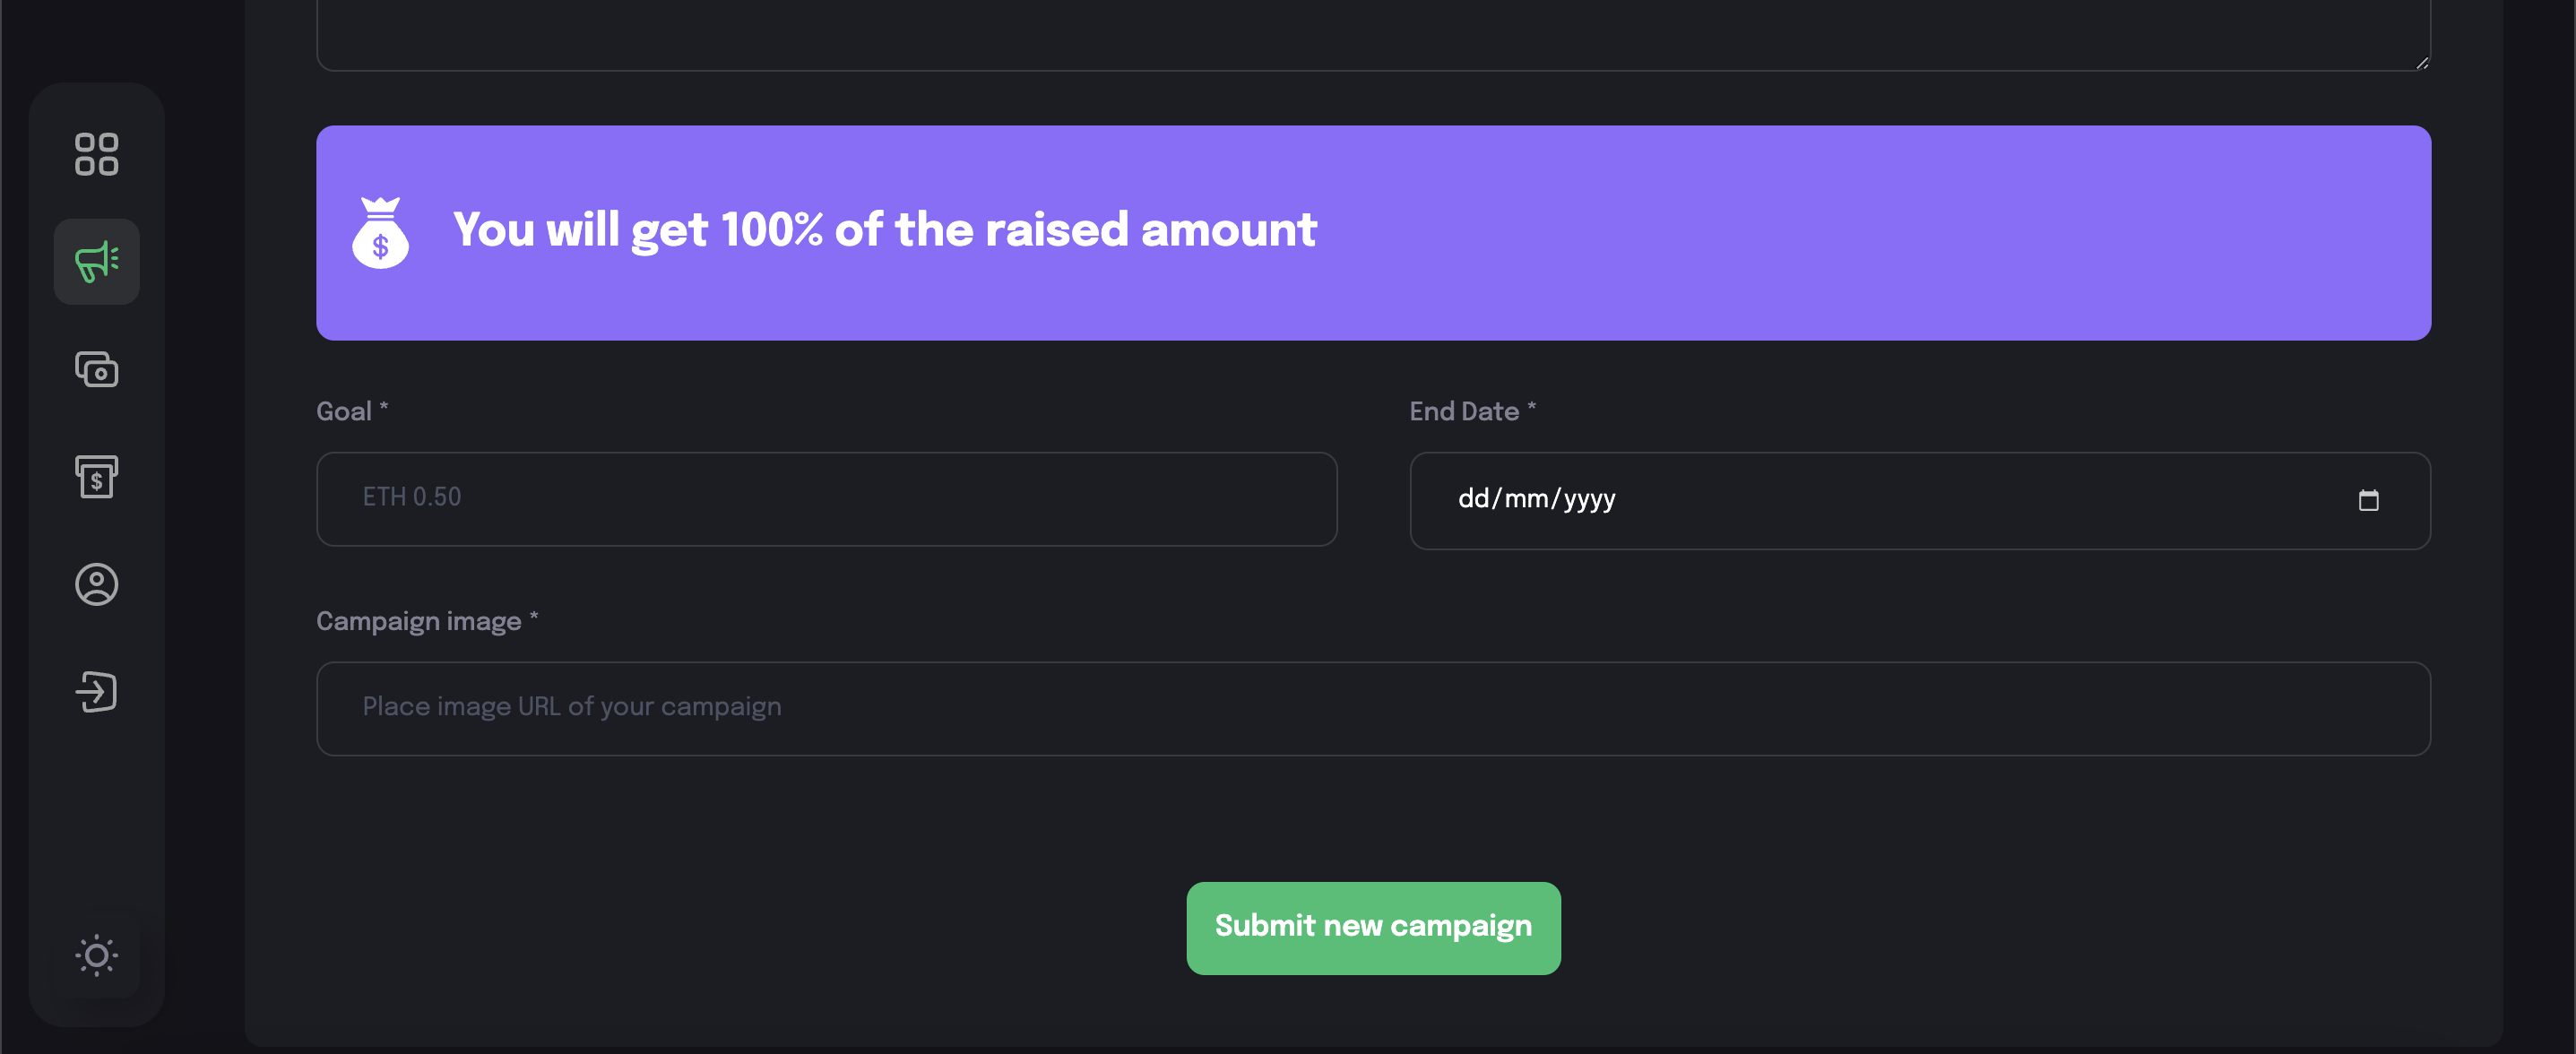Open the payments card icon in sidebar
The image size is (2576, 1054).
tap(96, 370)
